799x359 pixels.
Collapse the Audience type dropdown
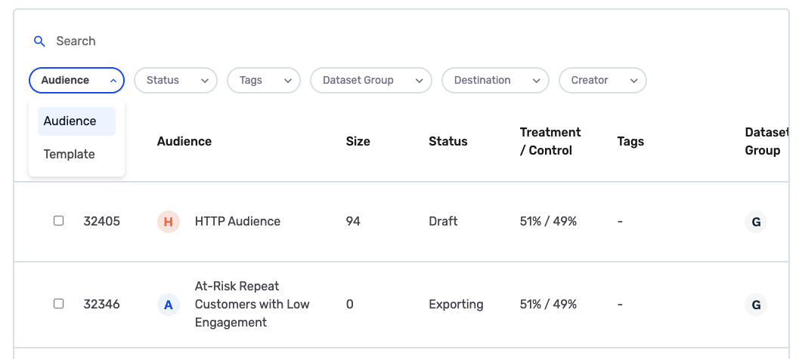click(76, 81)
